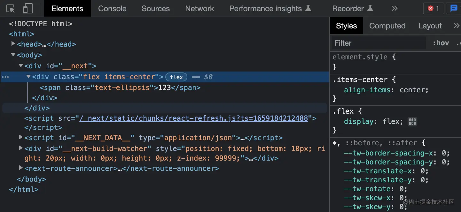Viewport: 461px width, 212px height.
Task: Open the flexbox editor icon beside display: flex
Action: tap(412, 122)
